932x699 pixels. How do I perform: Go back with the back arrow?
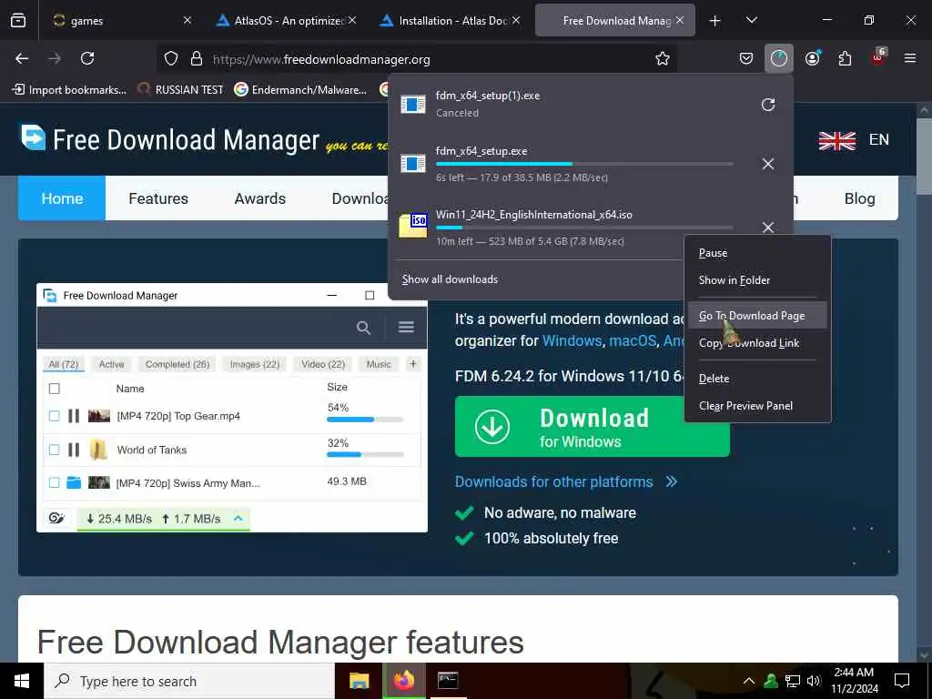(22, 58)
